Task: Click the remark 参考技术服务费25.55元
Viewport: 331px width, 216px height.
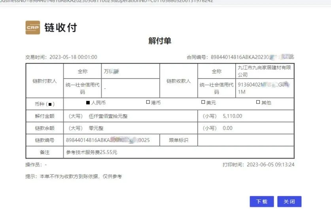Action: (92, 152)
